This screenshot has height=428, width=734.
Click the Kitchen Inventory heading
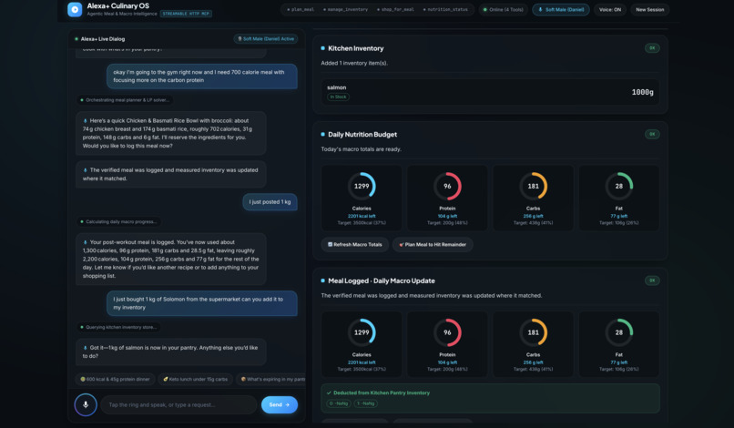tap(356, 48)
